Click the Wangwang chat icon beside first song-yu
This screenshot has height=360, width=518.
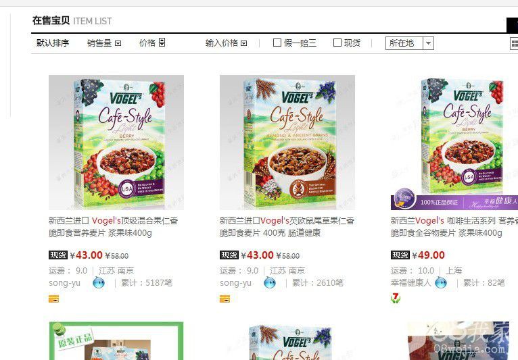point(99,283)
